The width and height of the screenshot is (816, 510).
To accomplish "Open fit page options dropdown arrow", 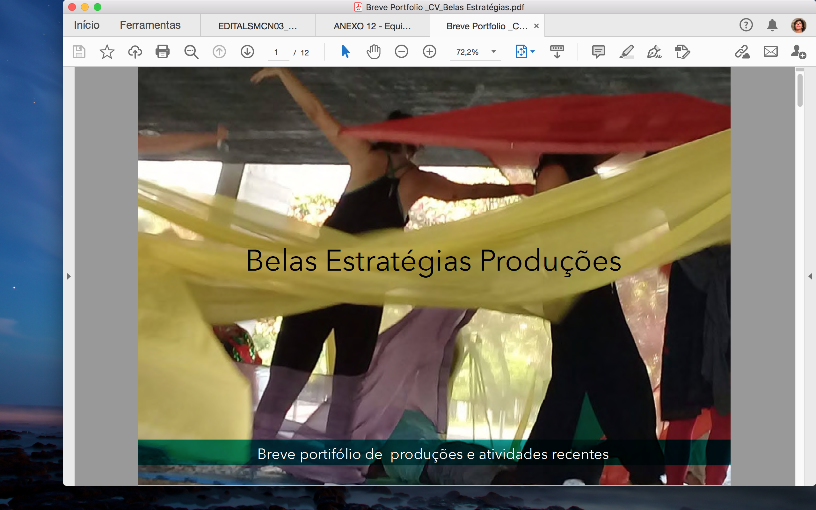I will (x=533, y=52).
